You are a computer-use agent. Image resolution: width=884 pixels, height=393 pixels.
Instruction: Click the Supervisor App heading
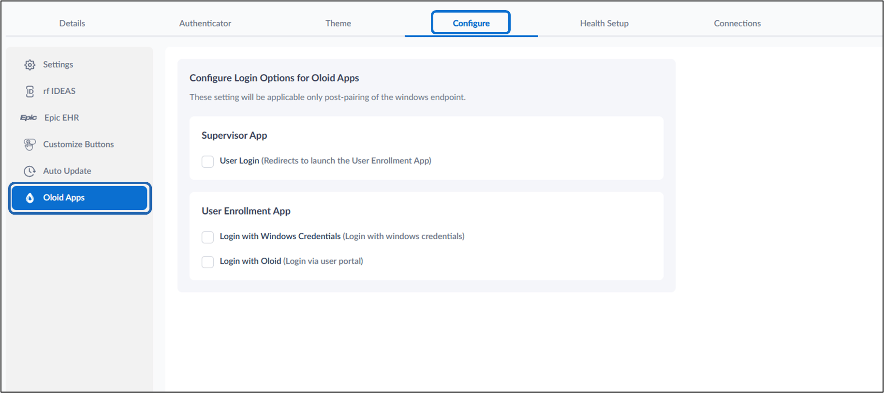(234, 135)
